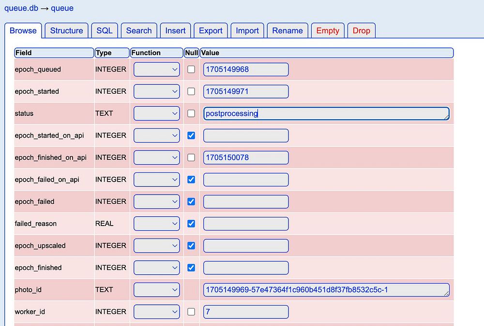Open Function dropdown for epoch_failed_on_api
Screen dimensions: 484x326
point(156,180)
